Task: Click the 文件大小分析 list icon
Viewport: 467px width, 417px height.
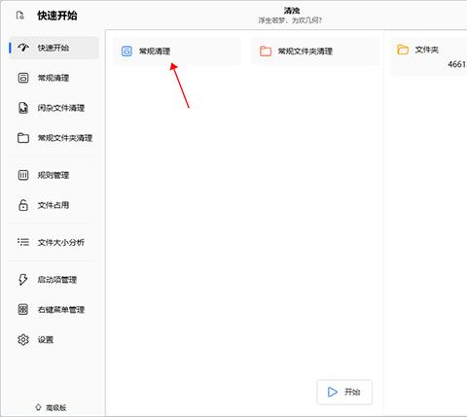Action: pyautogui.click(x=23, y=242)
